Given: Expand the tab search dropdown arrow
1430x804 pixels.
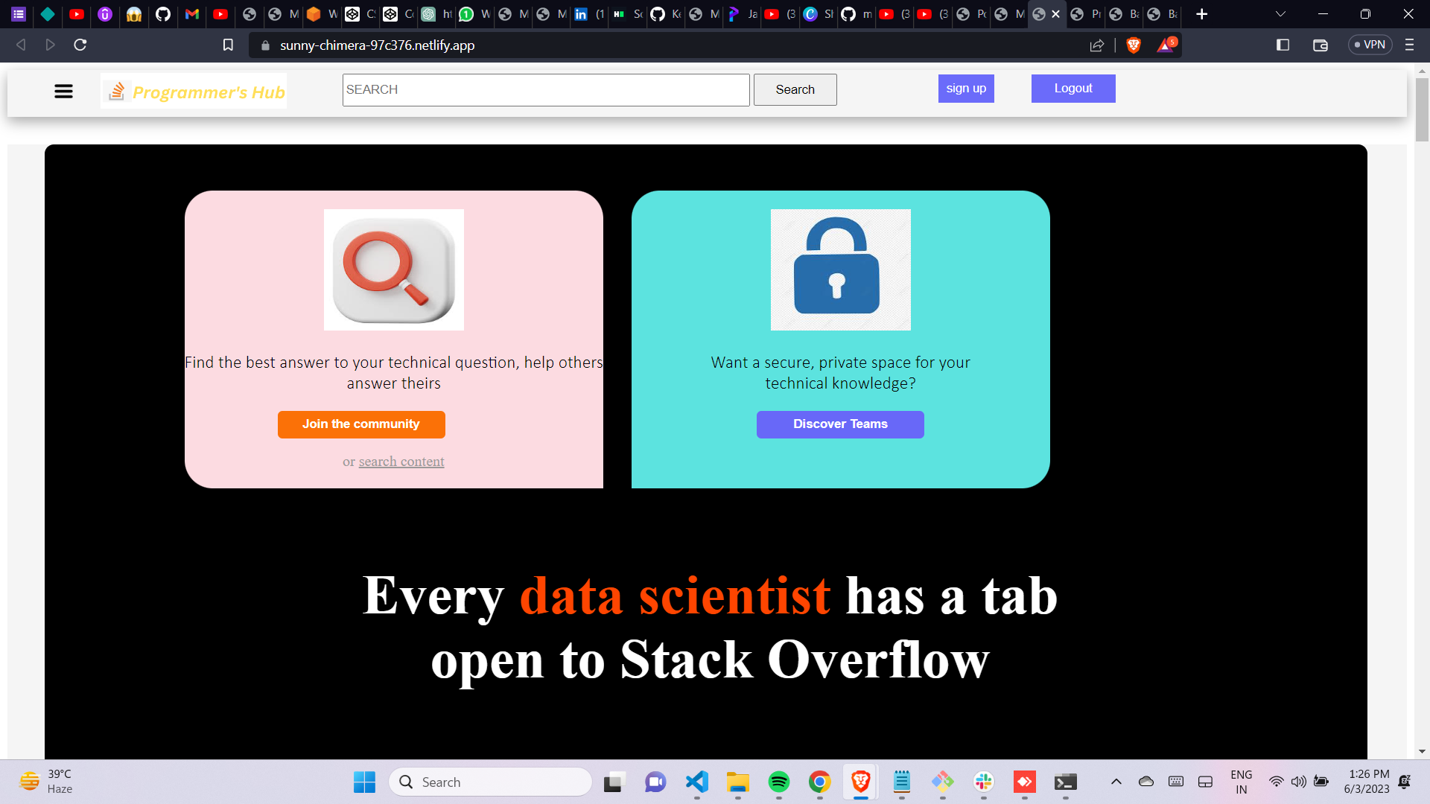Looking at the screenshot, I should click(1280, 14).
